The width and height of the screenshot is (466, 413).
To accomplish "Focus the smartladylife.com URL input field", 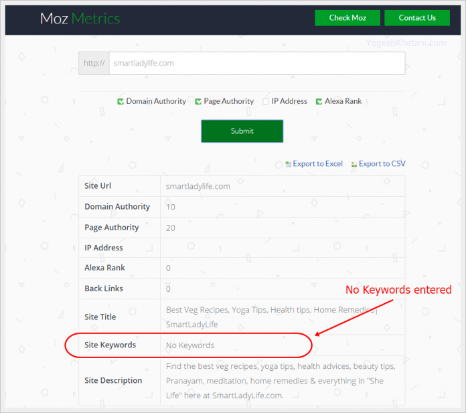I will (257, 64).
